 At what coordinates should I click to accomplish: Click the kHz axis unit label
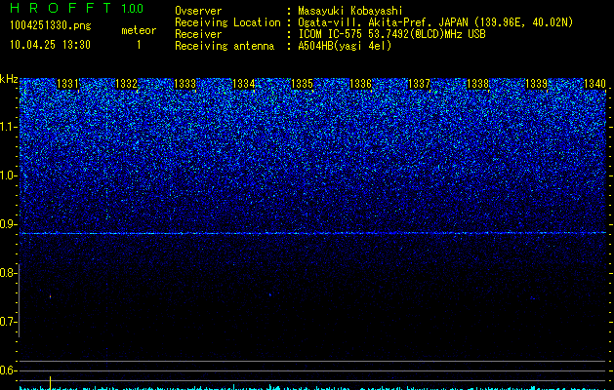pyautogui.click(x=9, y=79)
